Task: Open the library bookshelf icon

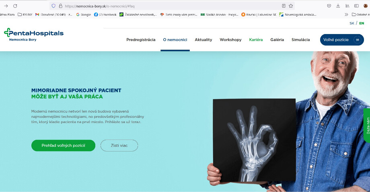Action: click(x=347, y=6)
